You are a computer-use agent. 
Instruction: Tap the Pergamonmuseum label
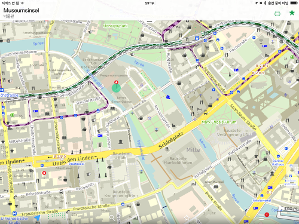(114, 75)
